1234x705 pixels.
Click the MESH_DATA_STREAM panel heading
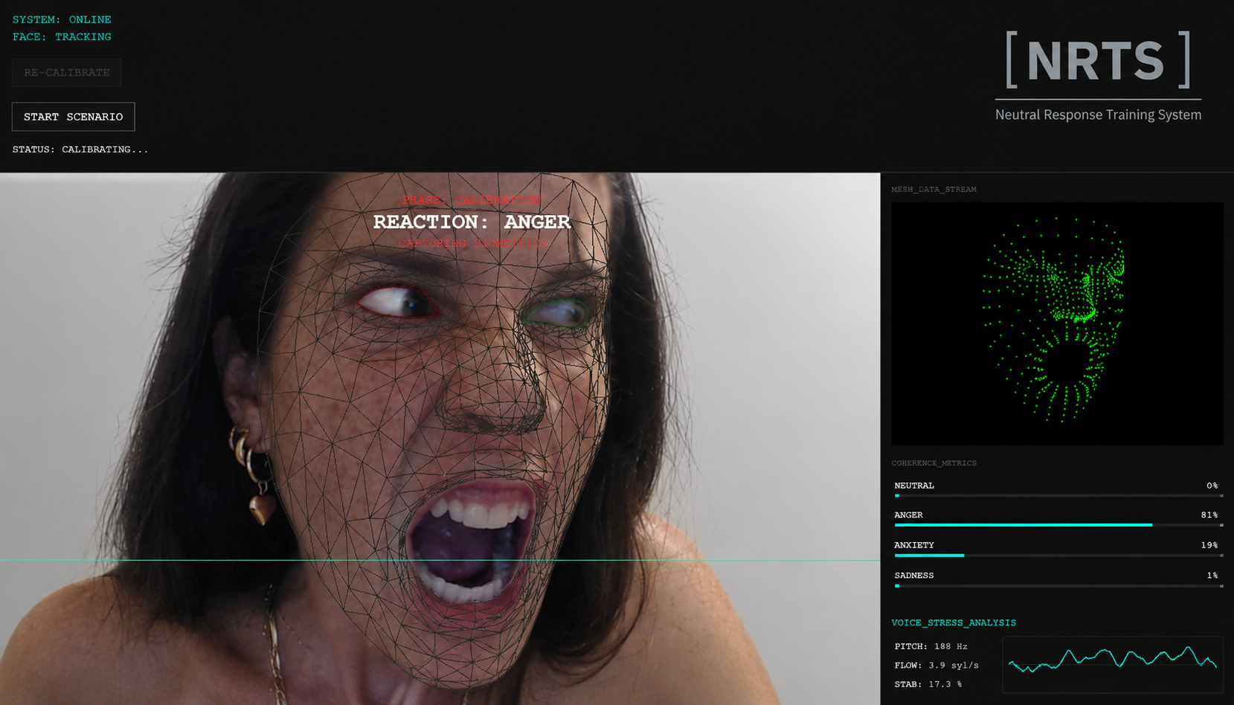click(933, 190)
